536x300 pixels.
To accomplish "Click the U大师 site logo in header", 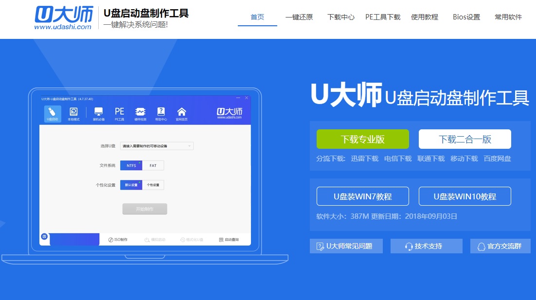I will point(64,18).
